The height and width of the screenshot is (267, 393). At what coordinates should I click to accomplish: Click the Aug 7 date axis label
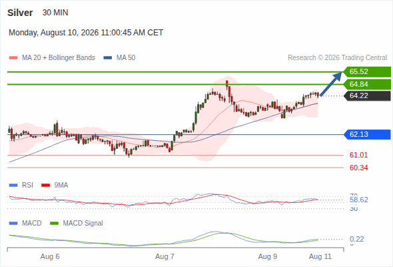coord(165,257)
